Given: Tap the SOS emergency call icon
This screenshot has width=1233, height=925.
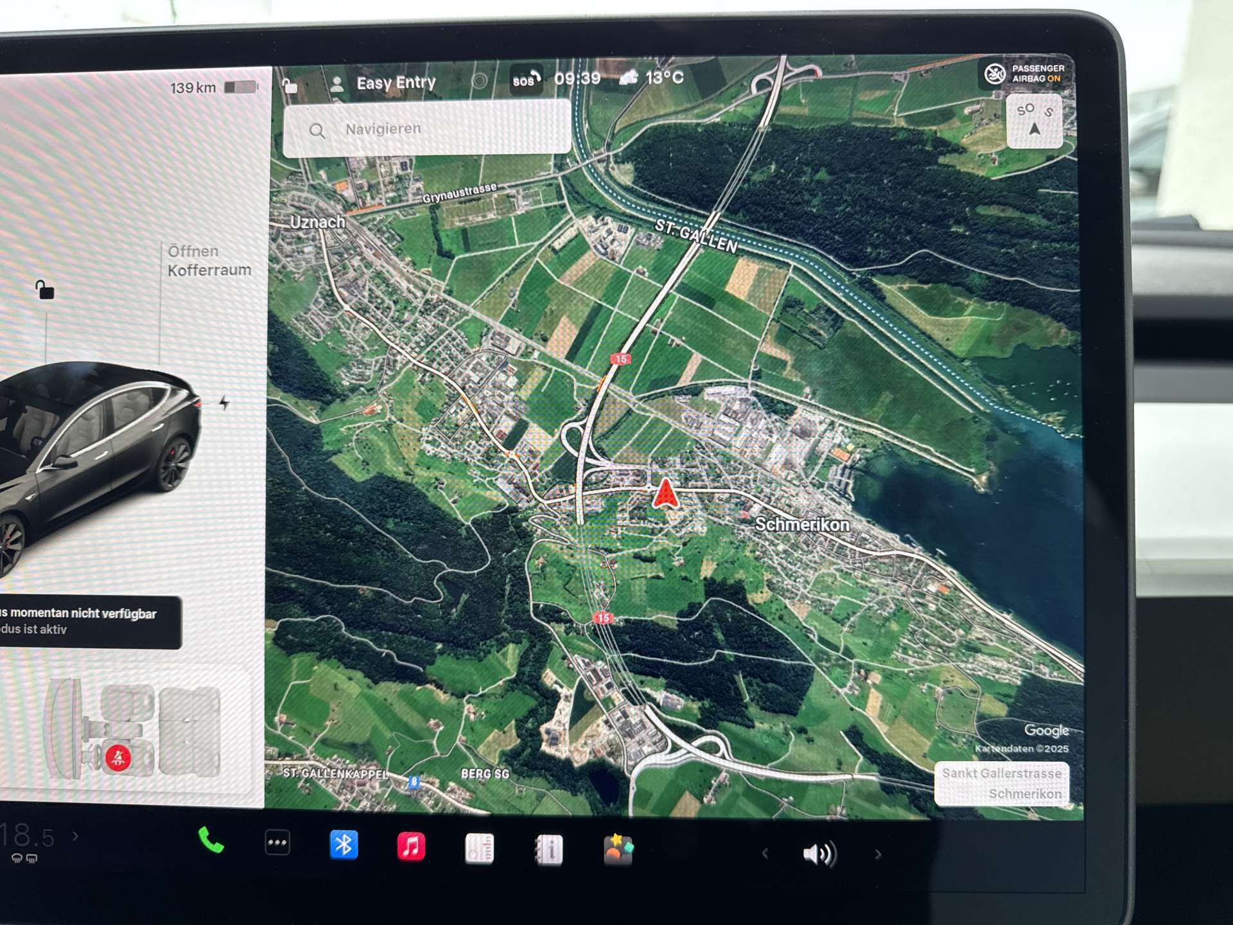Looking at the screenshot, I should tap(525, 80).
